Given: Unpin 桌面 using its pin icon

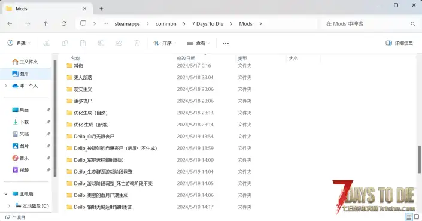Looking at the screenshot, I should coord(48,110).
